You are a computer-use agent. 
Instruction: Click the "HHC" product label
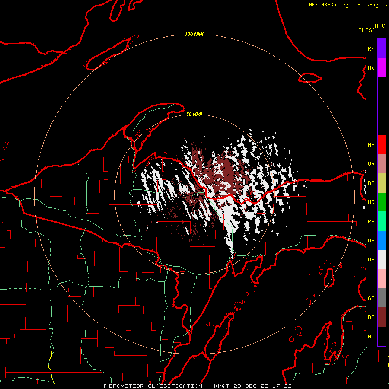point(380,26)
